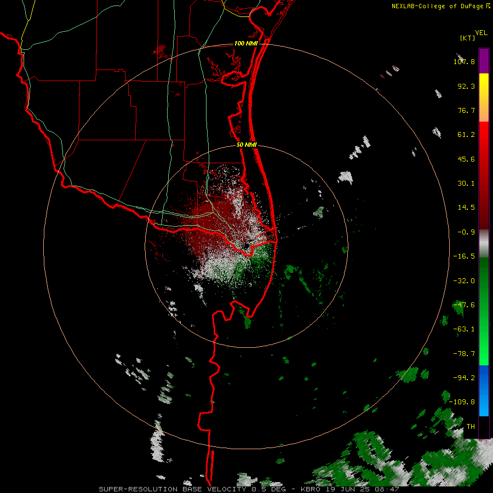Click the 107.8 legend value

tap(464, 61)
